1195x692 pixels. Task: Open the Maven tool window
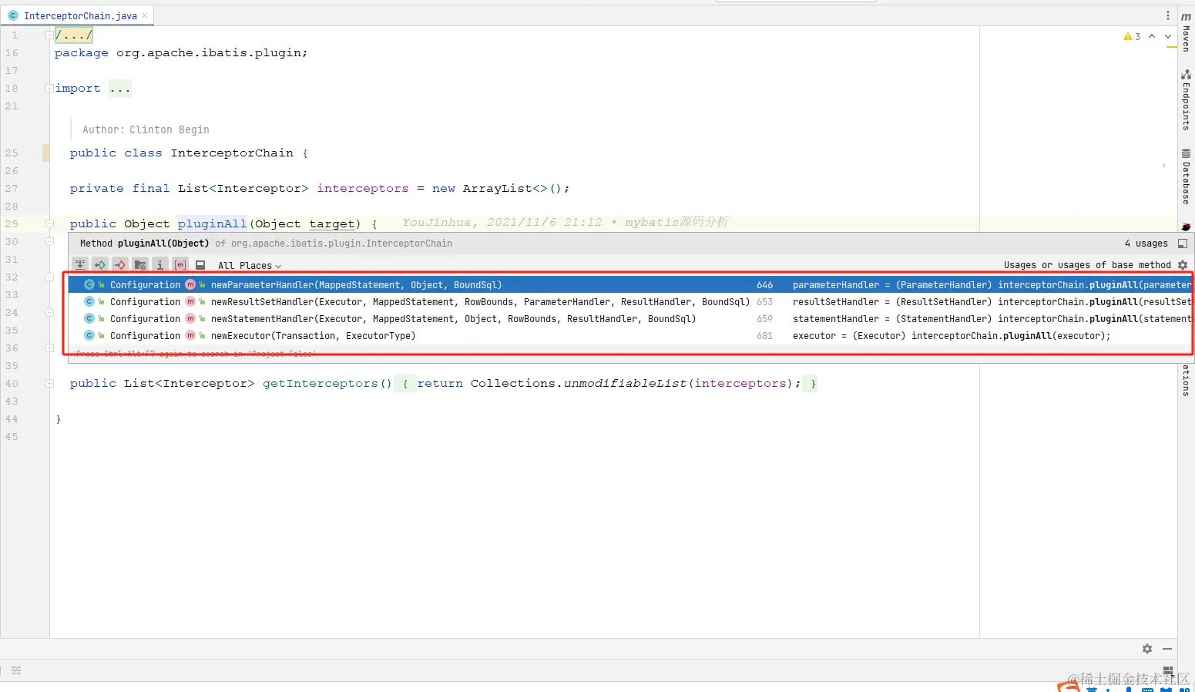click(1187, 33)
